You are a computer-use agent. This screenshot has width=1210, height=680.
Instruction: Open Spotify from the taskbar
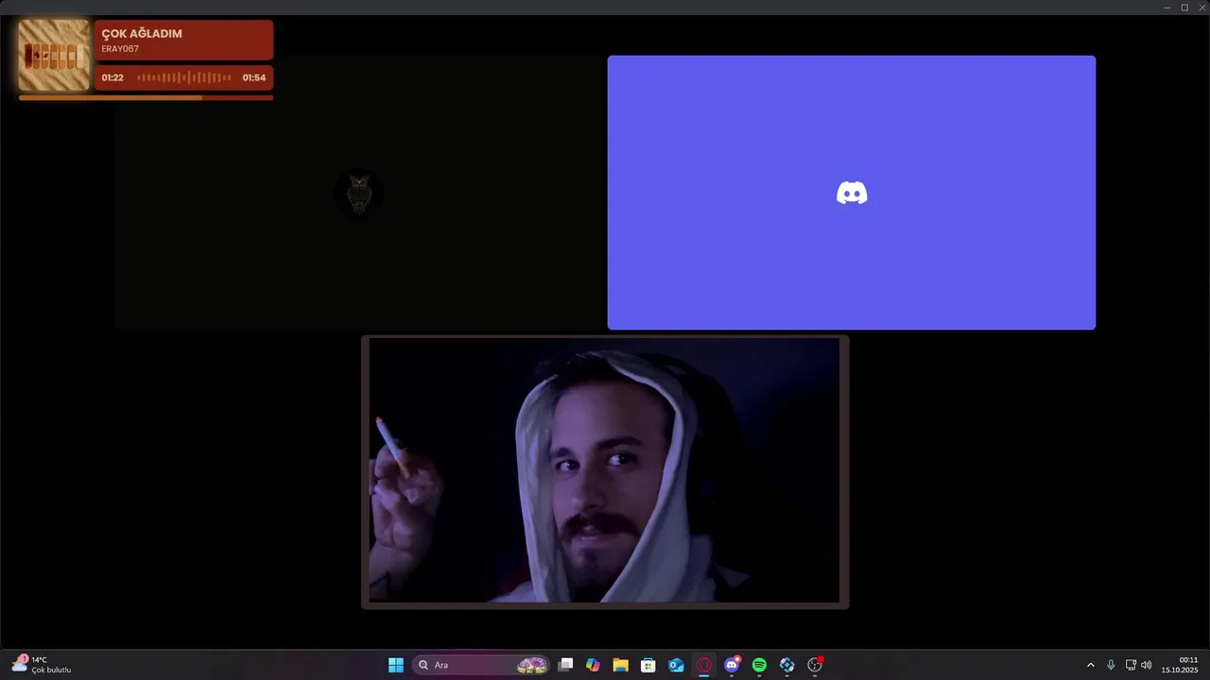click(759, 665)
